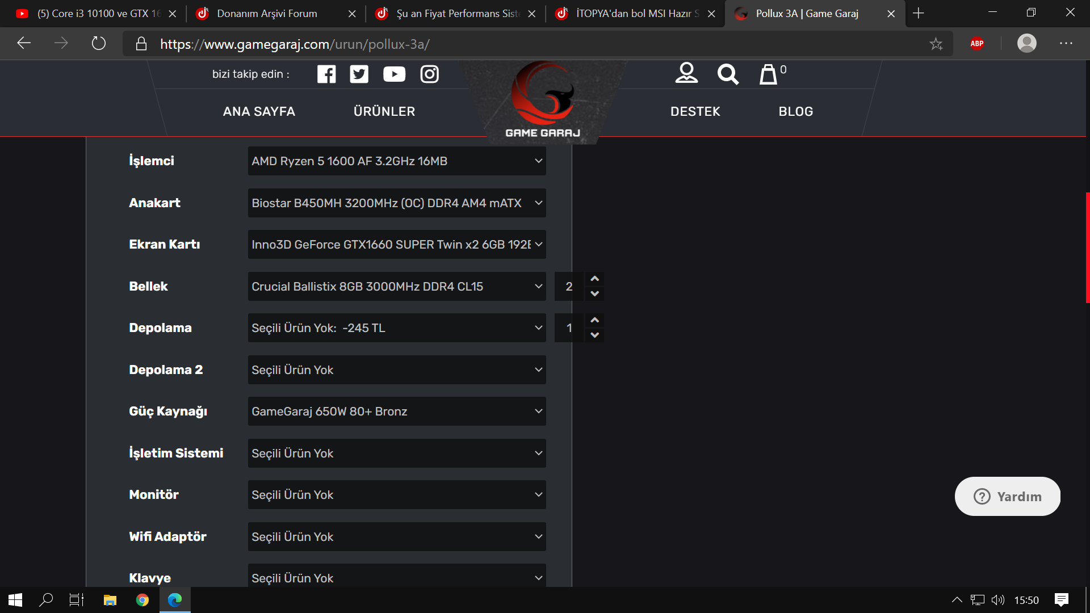Screen dimensions: 1090x613
Task: Increase Bellek quantity with up arrow
Action: click(594, 279)
